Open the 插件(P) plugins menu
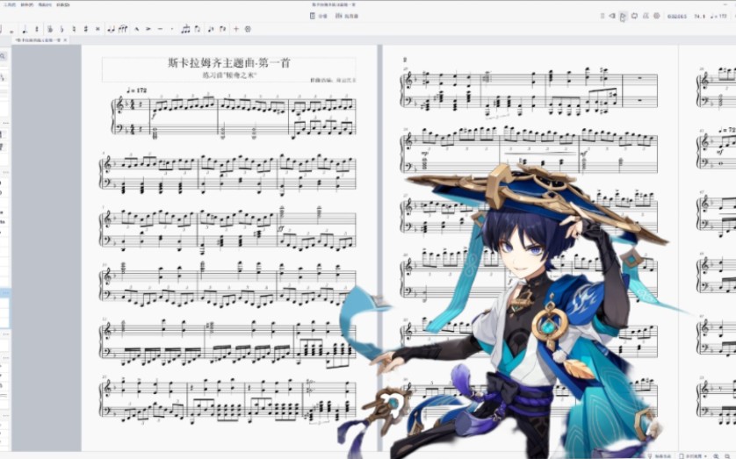Viewport: 736px width, 459px height. click(26, 4)
